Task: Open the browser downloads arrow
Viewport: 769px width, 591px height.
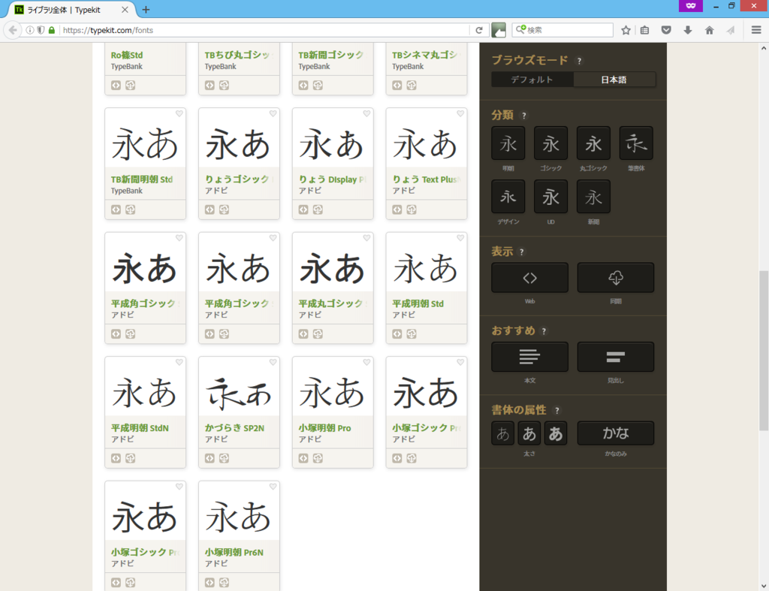Action: (688, 30)
